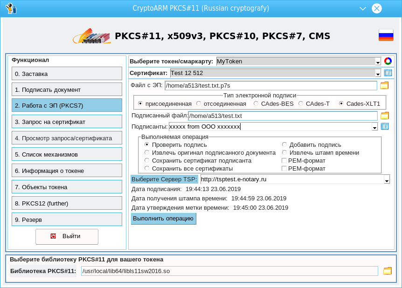Expand TSP server dropdown arrow
Screen dimensions: 402x288
tap(386, 180)
